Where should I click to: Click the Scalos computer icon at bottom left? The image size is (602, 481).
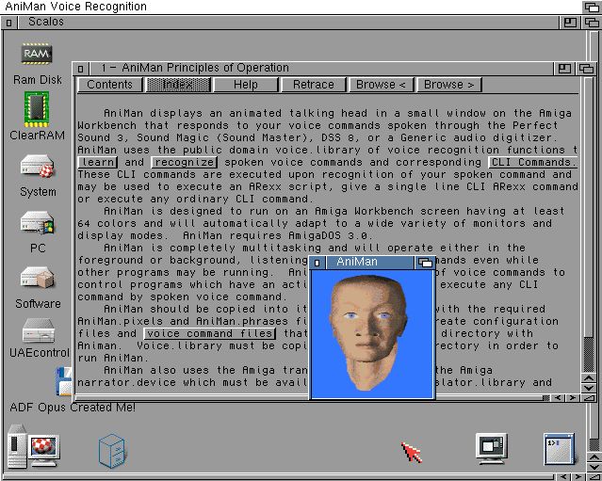(33, 446)
